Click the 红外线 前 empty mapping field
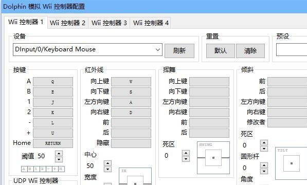Screen dimensions: 307x185 point(131,123)
